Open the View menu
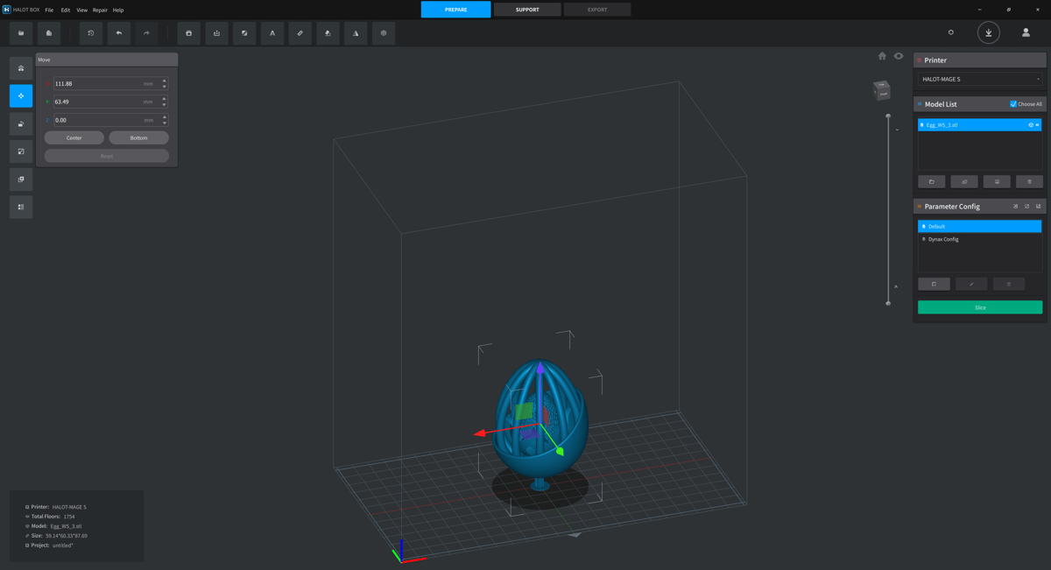The image size is (1051, 570). point(82,11)
